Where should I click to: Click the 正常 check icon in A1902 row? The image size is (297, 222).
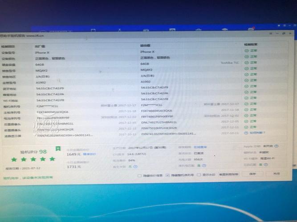click(246, 80)
